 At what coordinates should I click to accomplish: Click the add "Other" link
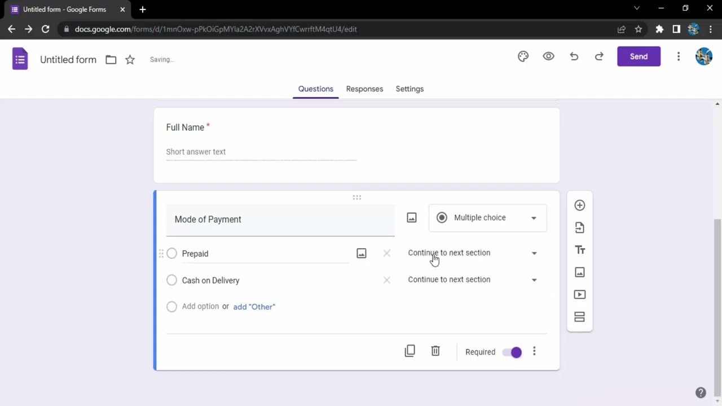(254, 307)
